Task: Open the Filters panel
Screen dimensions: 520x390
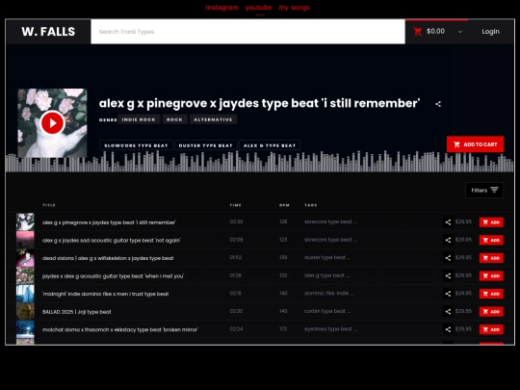Action: tap(484, 190)
